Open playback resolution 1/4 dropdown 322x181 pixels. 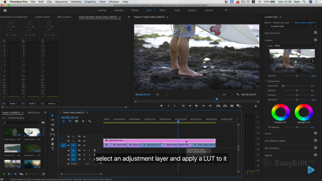[228, 94]
